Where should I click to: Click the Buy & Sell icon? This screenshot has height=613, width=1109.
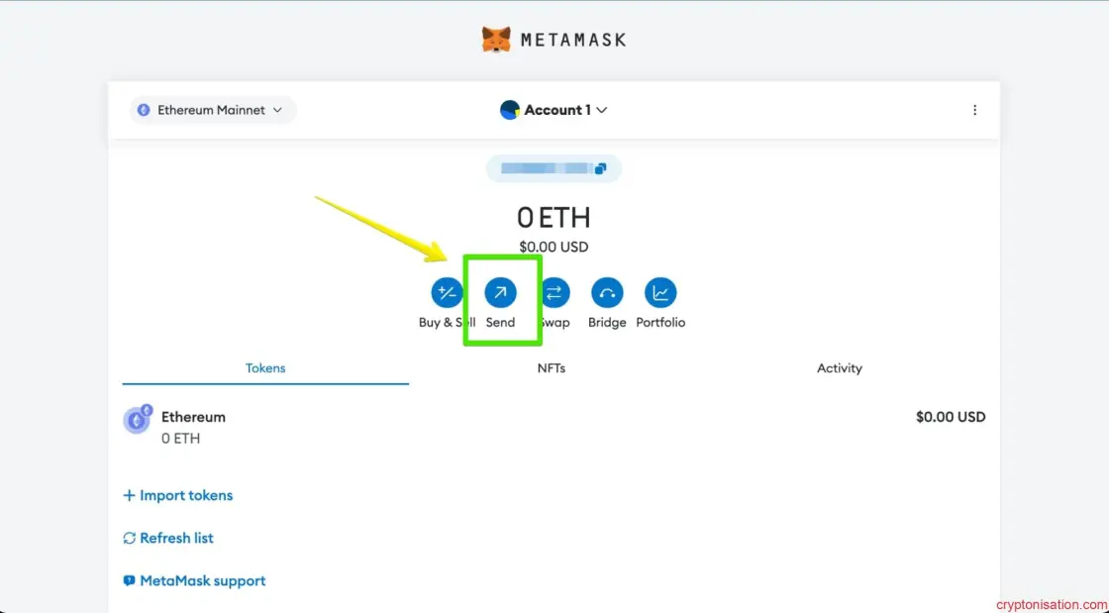tap(447, 292)
